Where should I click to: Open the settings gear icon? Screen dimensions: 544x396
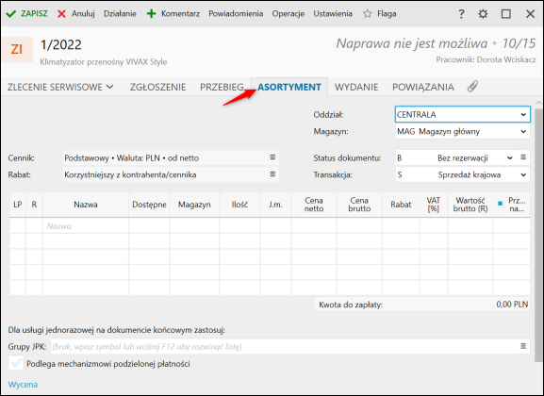[483, 14]
